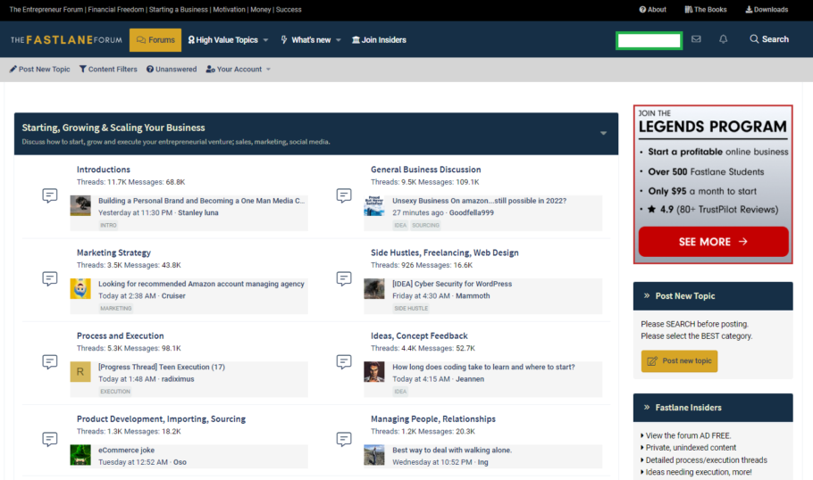Open Ideas, Concept Feedback forum
The height and width of the screenshot is (480, 813).
point(419,335)
